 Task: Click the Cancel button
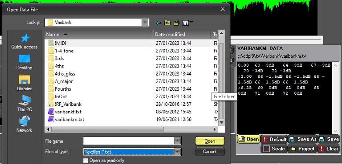[x=210, y=152]
